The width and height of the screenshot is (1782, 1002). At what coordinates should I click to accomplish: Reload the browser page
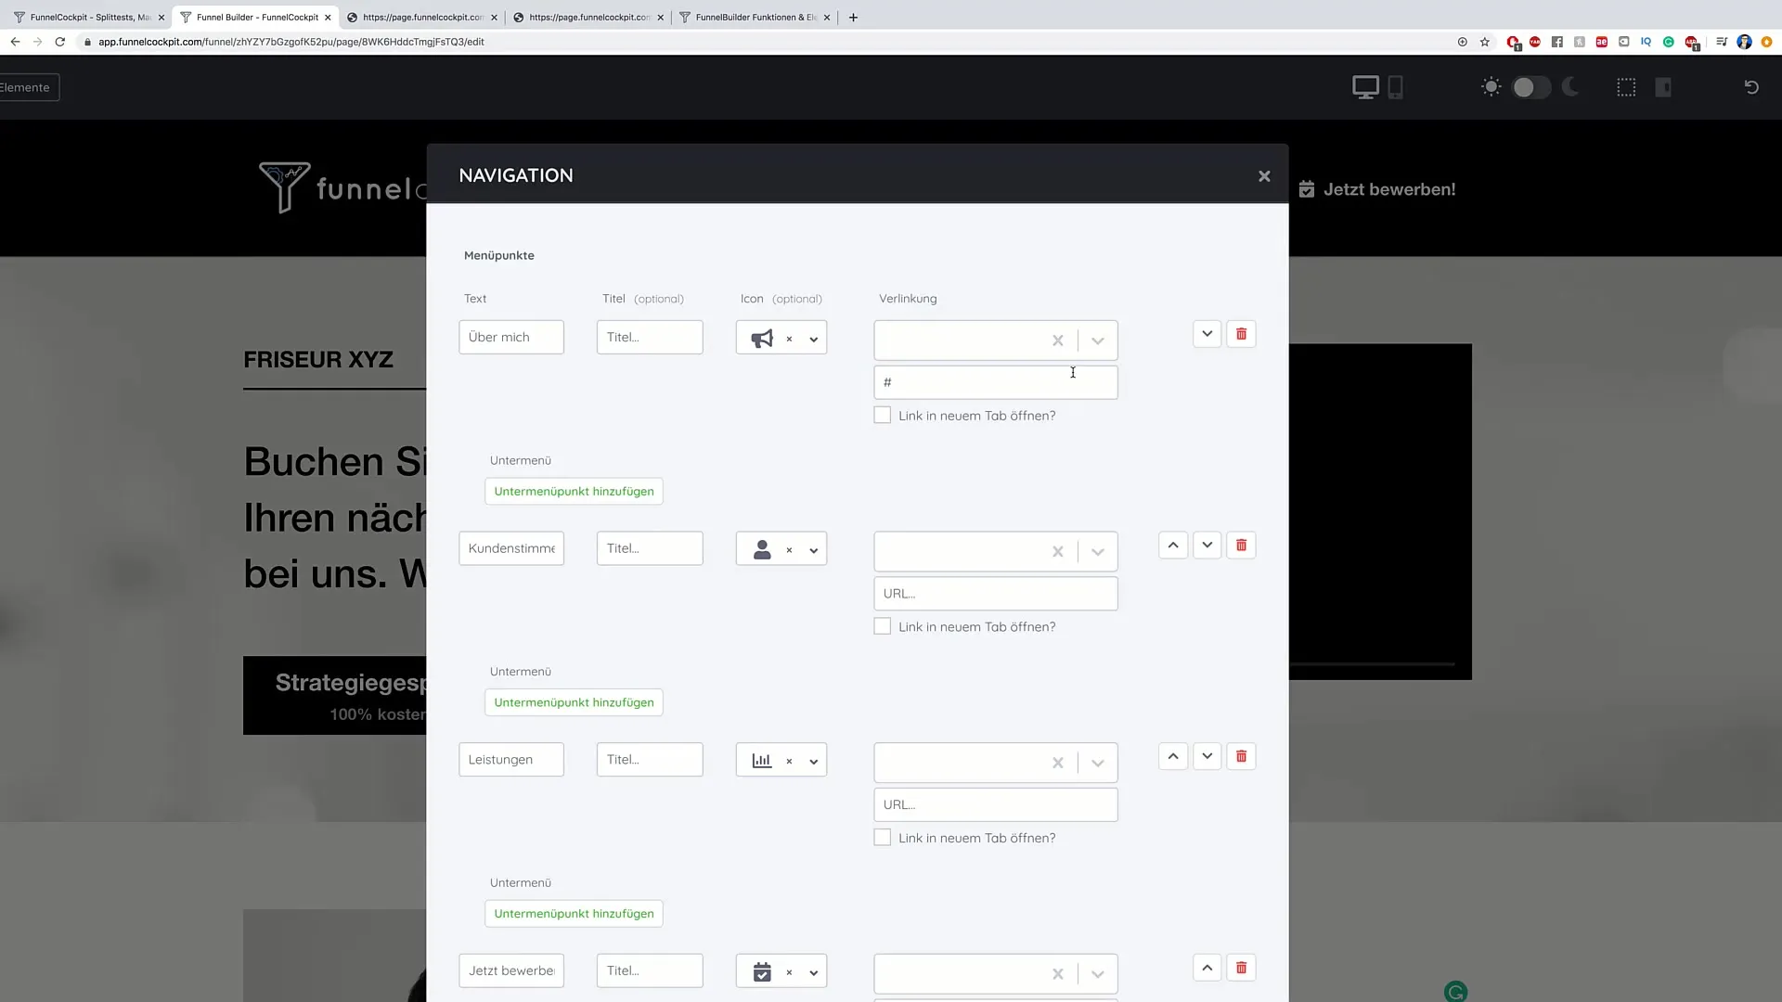pos(60,42)
